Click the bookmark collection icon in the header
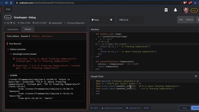Image resolution: width=199 pixels, height=112 pixels. tap(166, 10)
